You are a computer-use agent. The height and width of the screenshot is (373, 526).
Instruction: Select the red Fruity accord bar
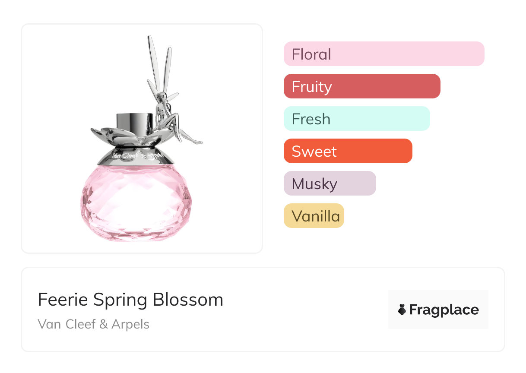(361, 86)
